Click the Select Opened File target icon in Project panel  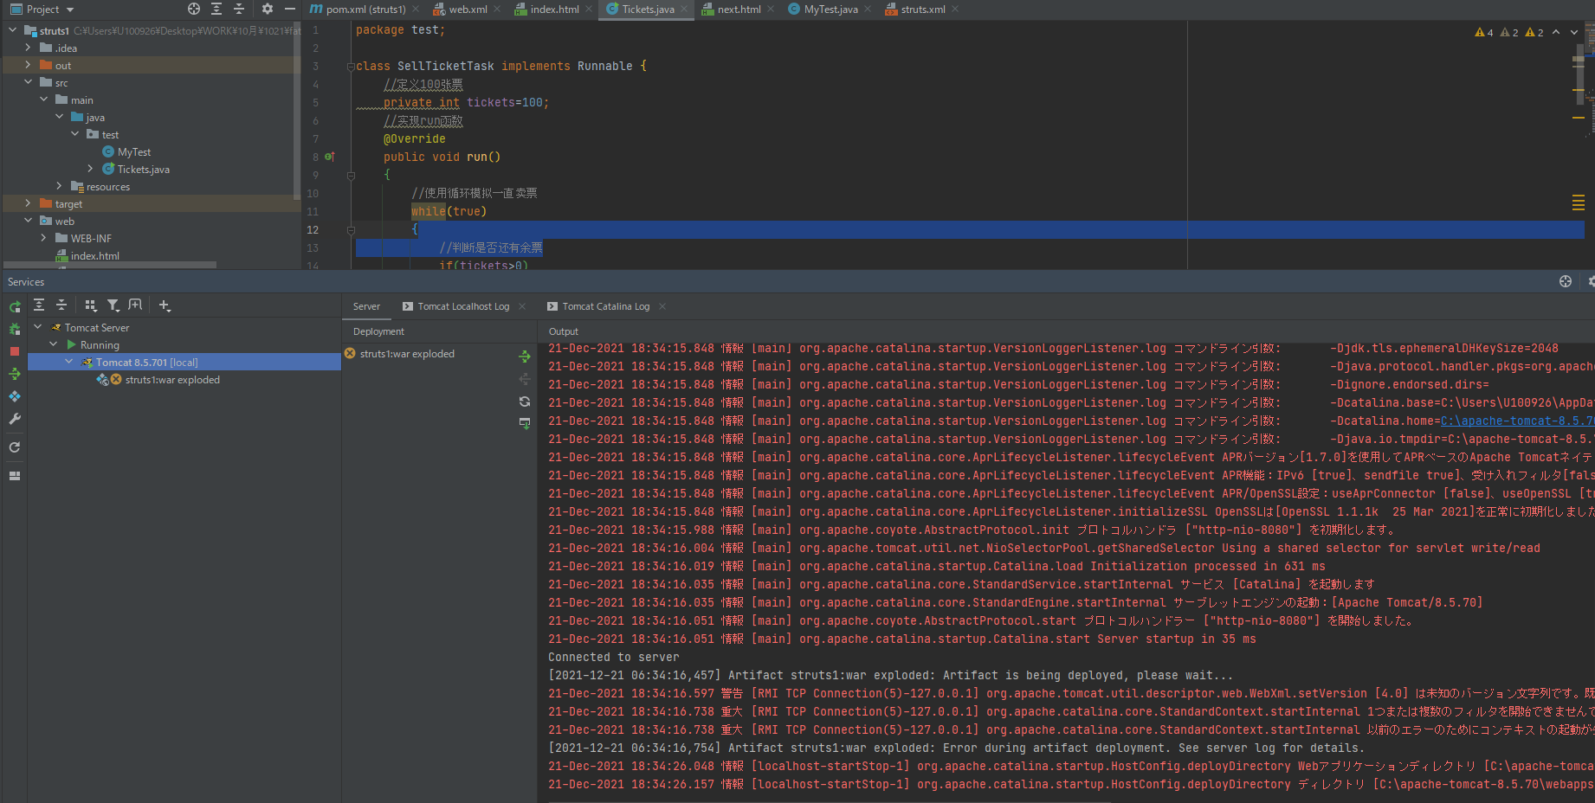[194, 9]
